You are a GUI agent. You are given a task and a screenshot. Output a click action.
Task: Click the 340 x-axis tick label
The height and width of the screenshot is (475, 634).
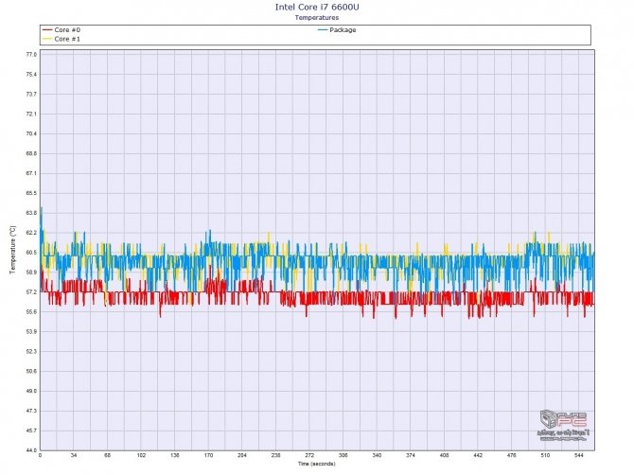point(377,455)
